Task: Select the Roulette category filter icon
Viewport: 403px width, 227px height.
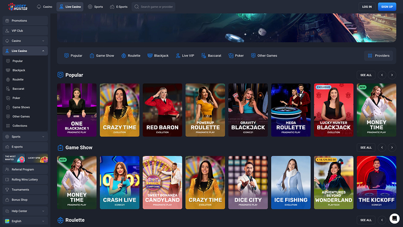Action: 123,55
